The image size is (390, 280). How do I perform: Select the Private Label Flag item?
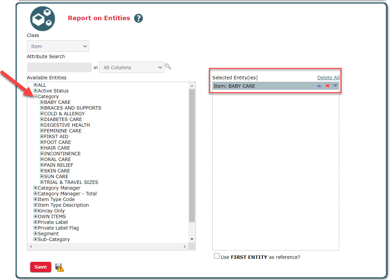[58, 228]
